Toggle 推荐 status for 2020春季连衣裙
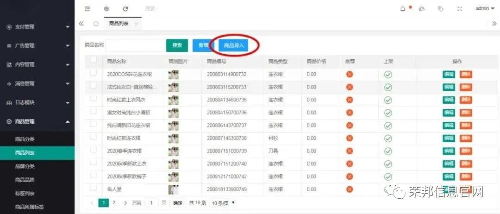 [x=350, y=151]
